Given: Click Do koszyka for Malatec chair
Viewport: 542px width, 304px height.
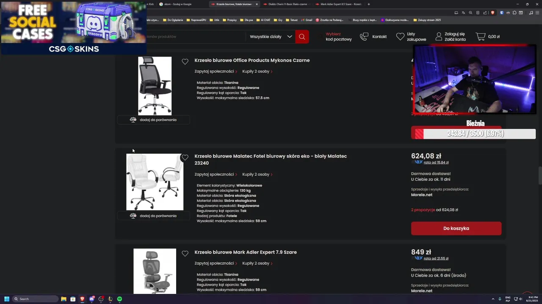Looking at the screenshot, I should pos(456,228).
